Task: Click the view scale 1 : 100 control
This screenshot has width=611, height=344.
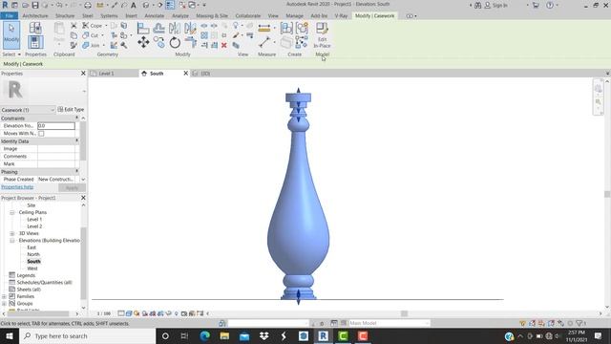Action: tap(104, 313)
